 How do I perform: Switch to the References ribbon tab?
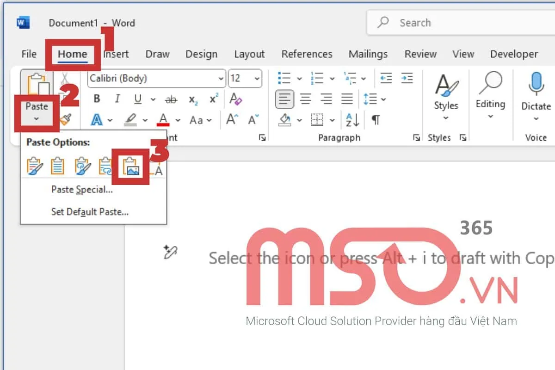point(307,54)
